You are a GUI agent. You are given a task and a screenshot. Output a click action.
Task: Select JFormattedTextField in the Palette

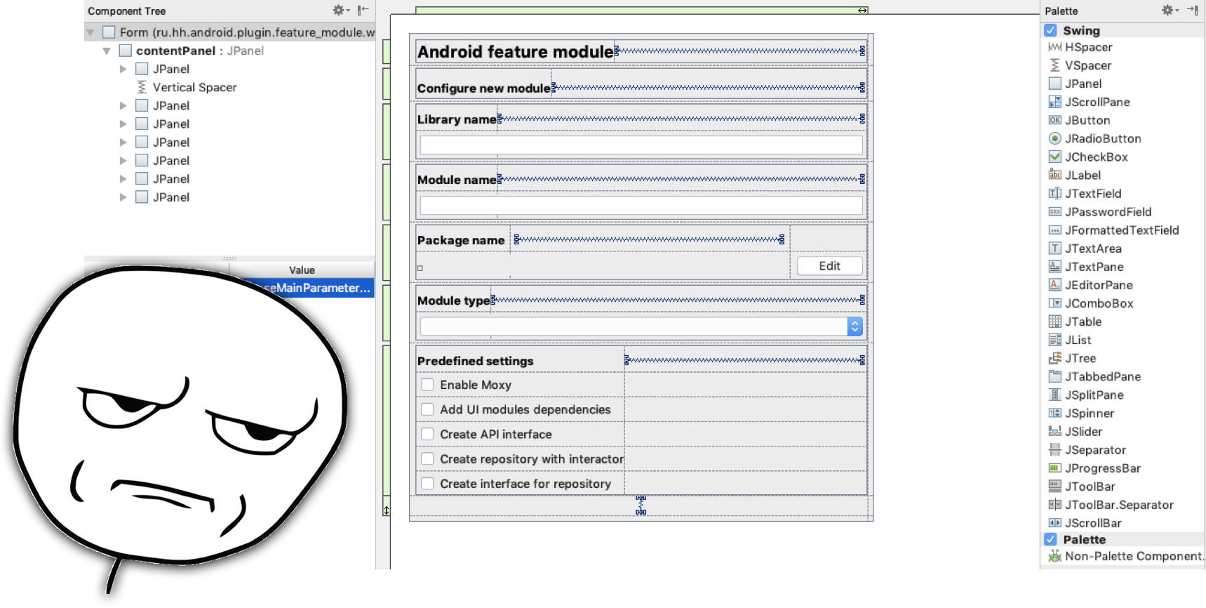(x=1114, y=230)
